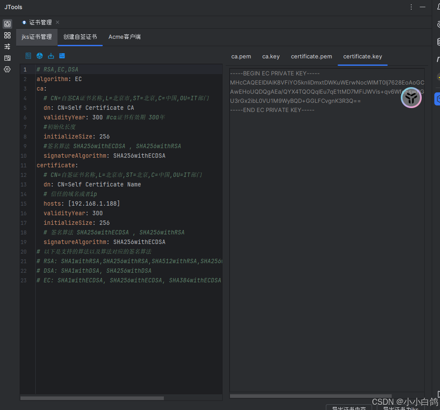Switch to the jks证书管理 tab

[x=37, y=37]
